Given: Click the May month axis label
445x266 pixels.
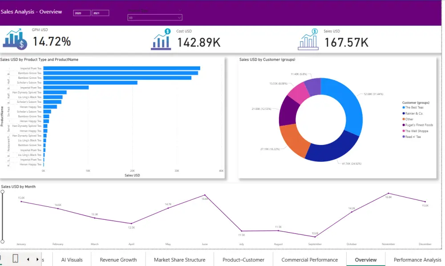Looking at the screenshot, I should click(168, 244).
